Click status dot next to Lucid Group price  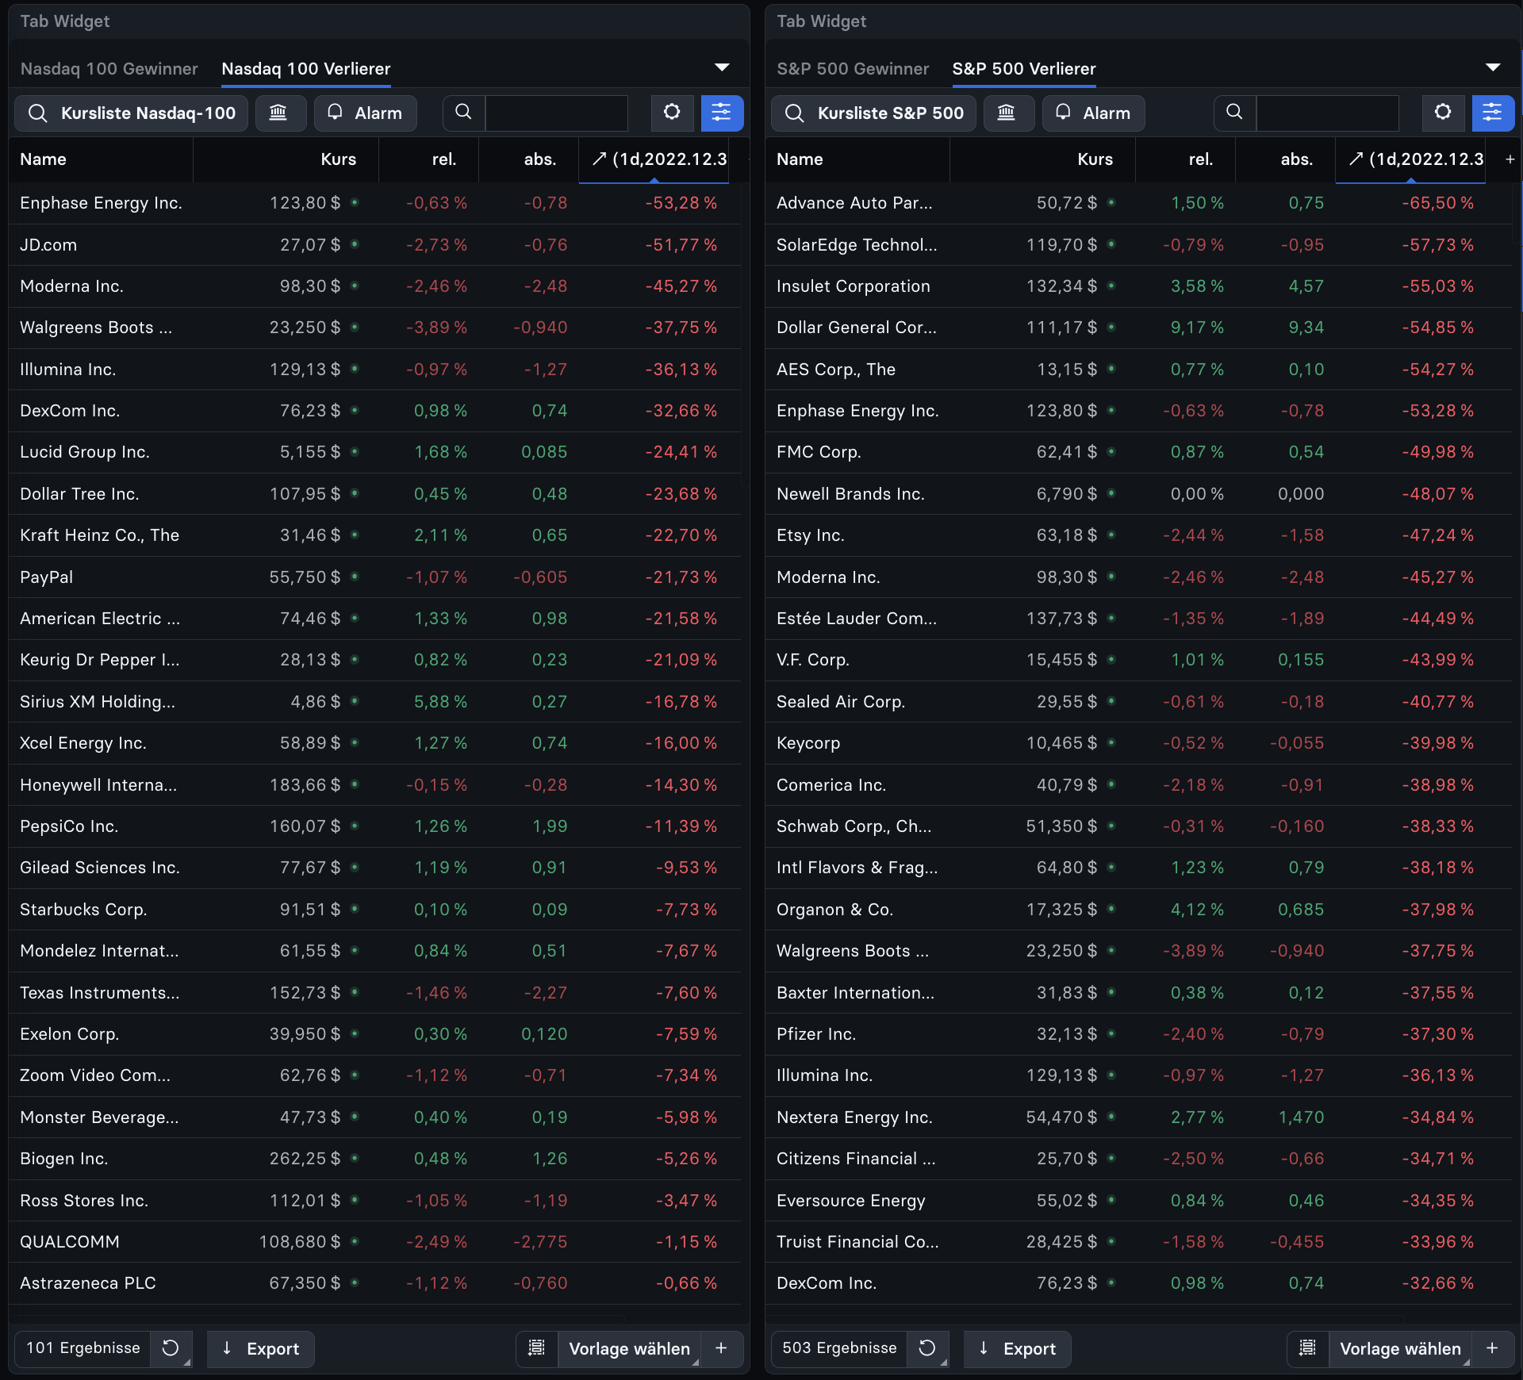coord(355,452)
